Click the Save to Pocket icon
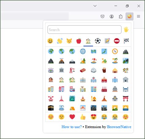This screenshot has width=145, height=139. pos(102,16)
